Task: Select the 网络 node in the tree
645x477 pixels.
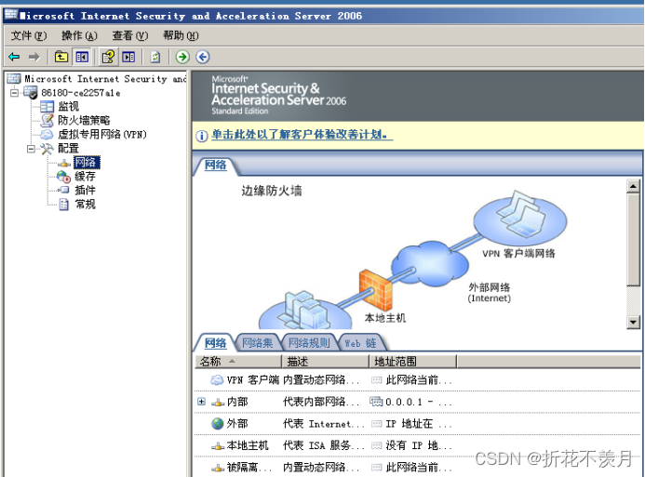Action: (87, 163)
